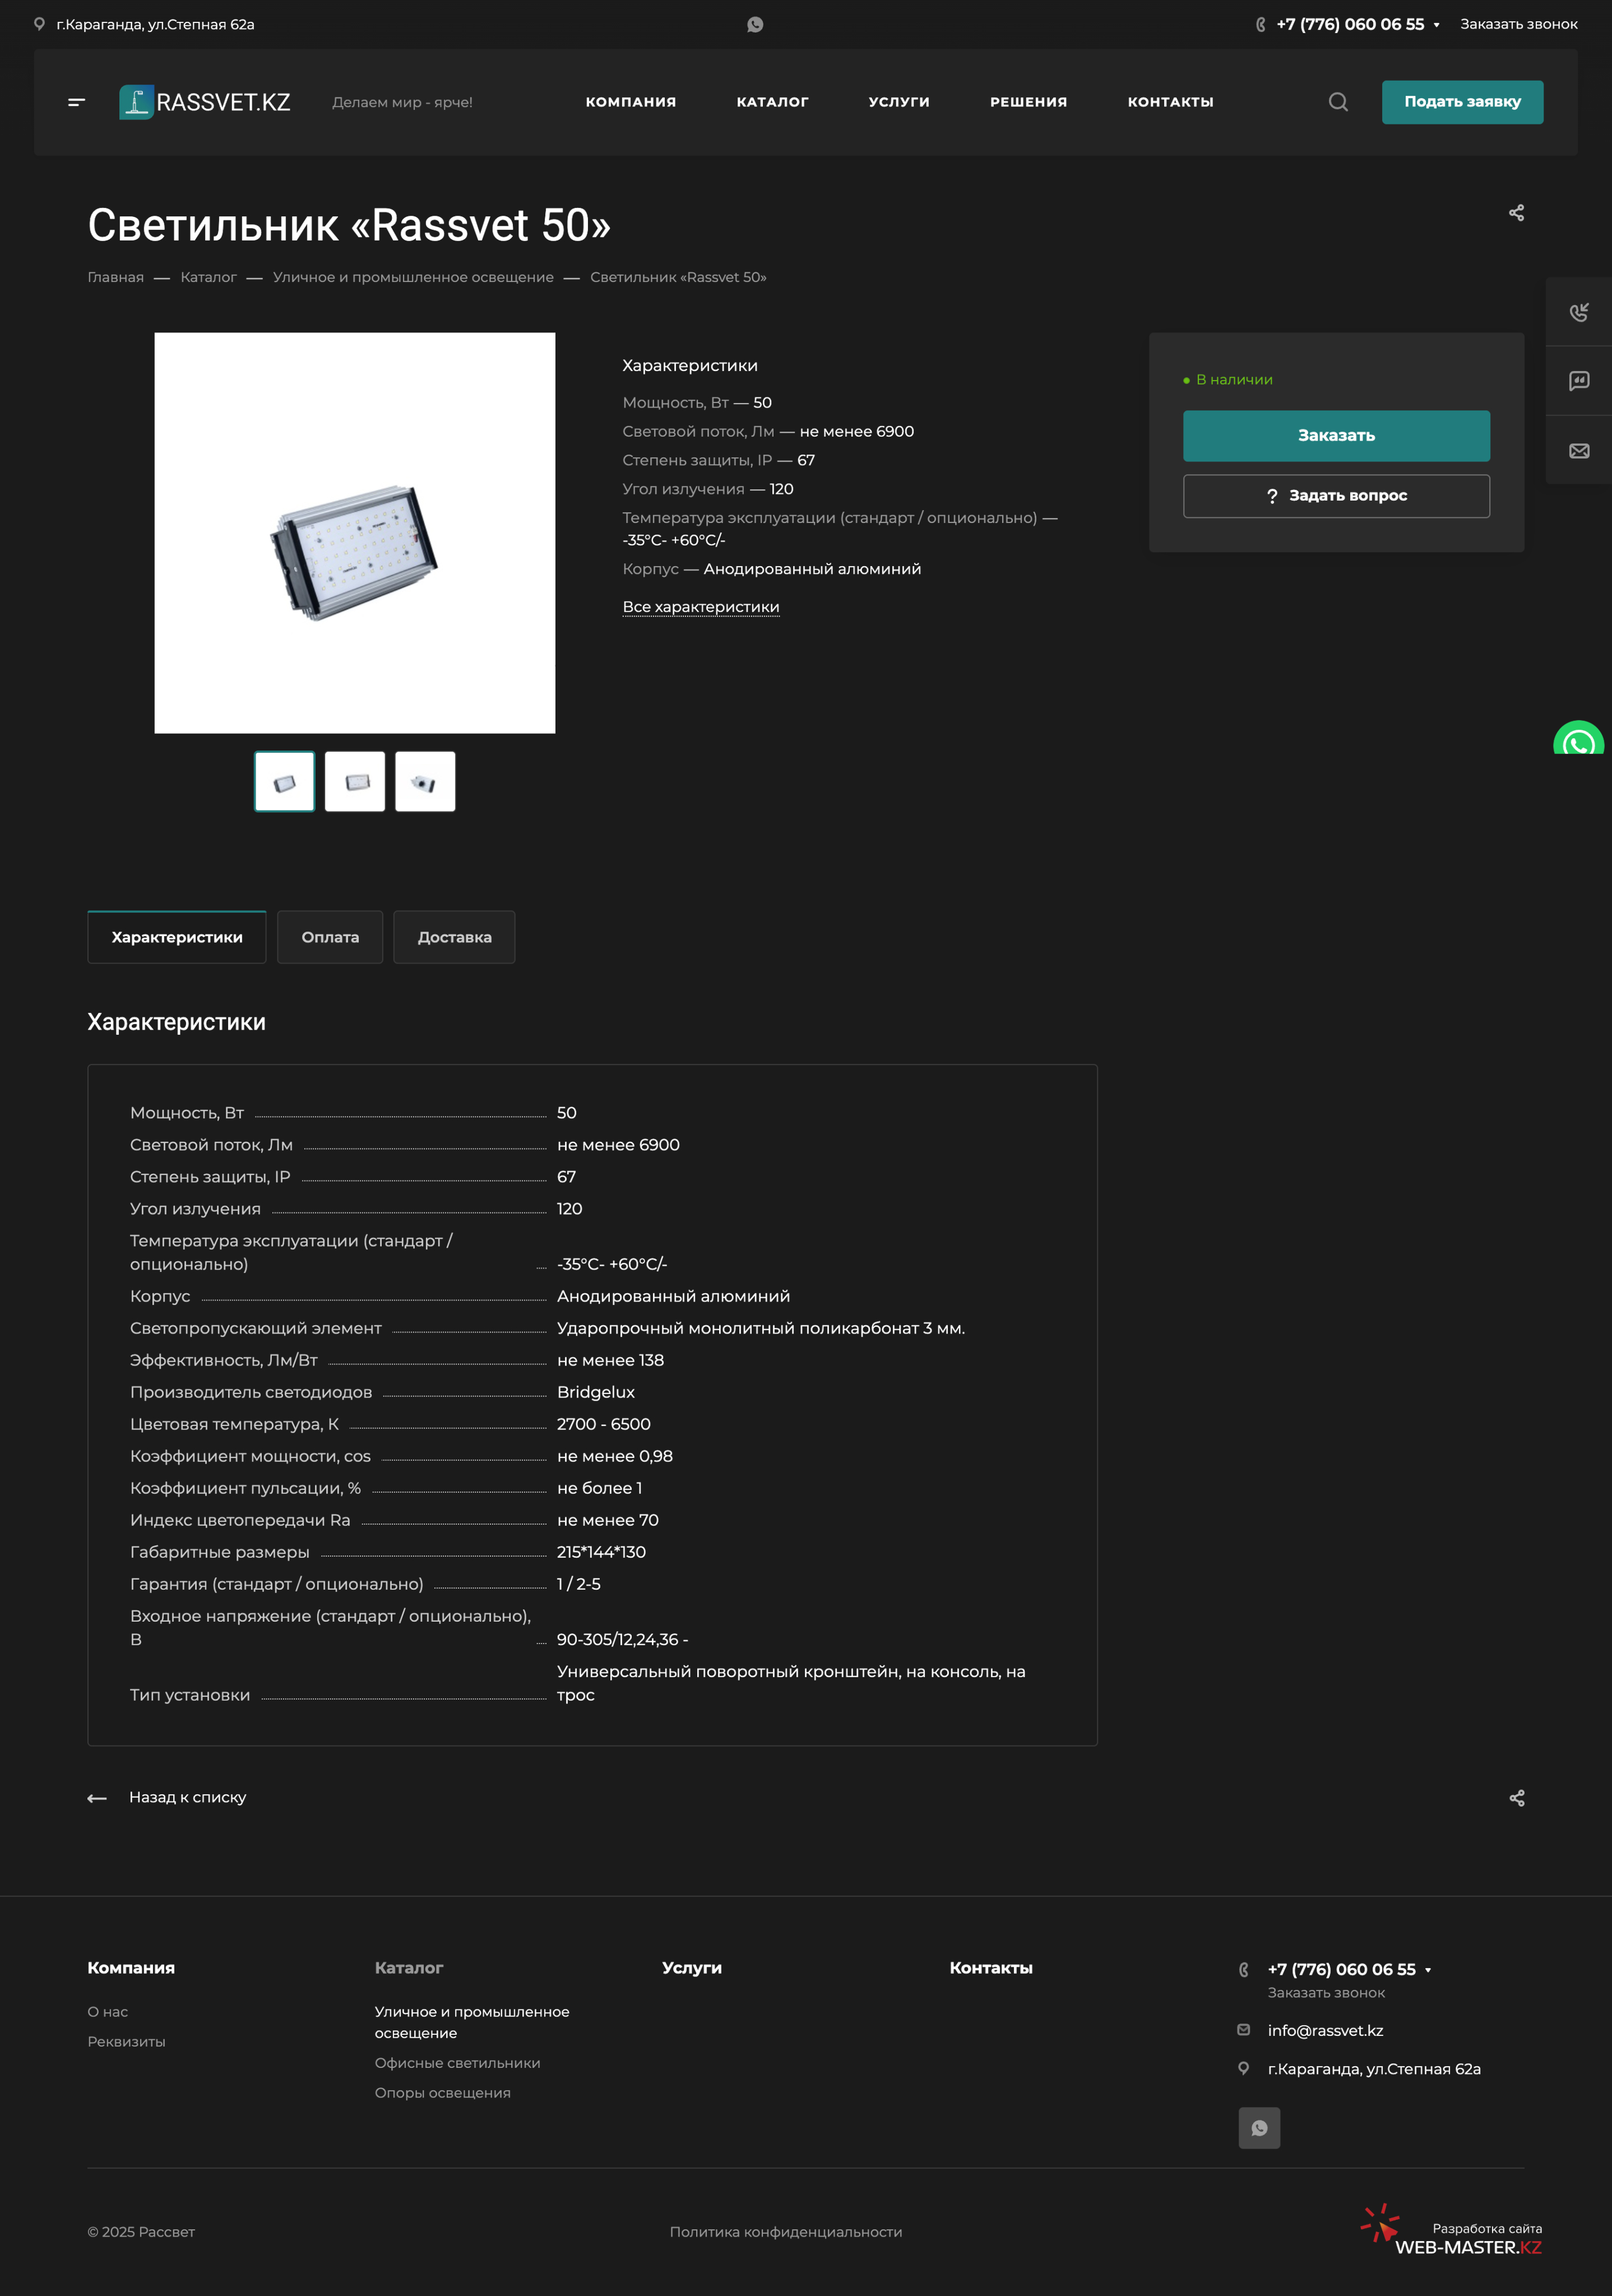The width and height of the screenshot is (1612, 2296).
Task: Open the КОМПАНИЯ menu
Action: [x=631, y=102]
